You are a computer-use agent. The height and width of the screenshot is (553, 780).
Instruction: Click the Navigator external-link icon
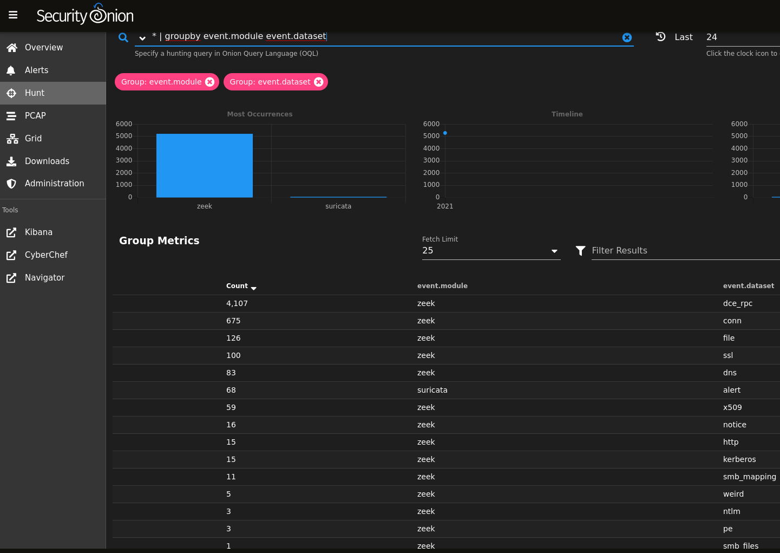[x=11, y=278]
